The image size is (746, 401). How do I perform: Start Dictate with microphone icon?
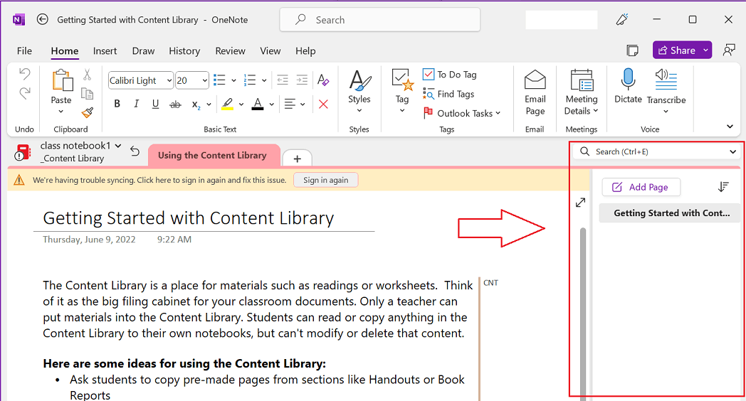[628, 79]
